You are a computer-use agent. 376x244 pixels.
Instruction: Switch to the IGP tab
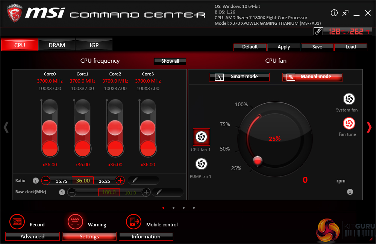pos(94,45)
